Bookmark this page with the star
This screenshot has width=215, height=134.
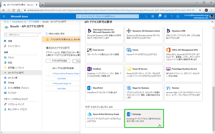[x=200, y=10]
